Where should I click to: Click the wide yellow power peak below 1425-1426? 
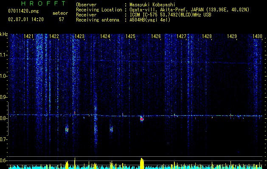tap(142, 164)
